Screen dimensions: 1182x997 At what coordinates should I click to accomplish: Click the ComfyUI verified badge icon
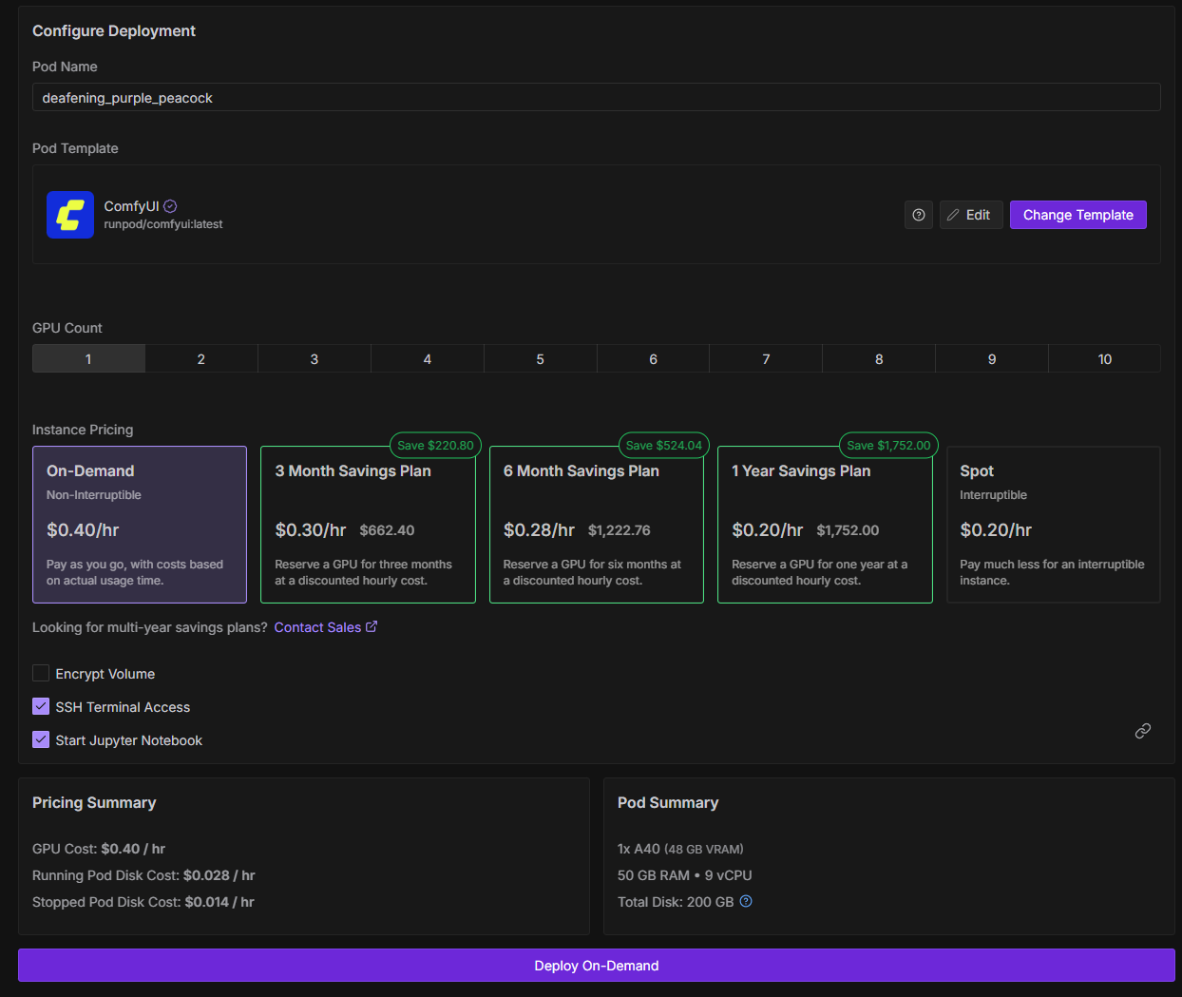click(170, 206)
